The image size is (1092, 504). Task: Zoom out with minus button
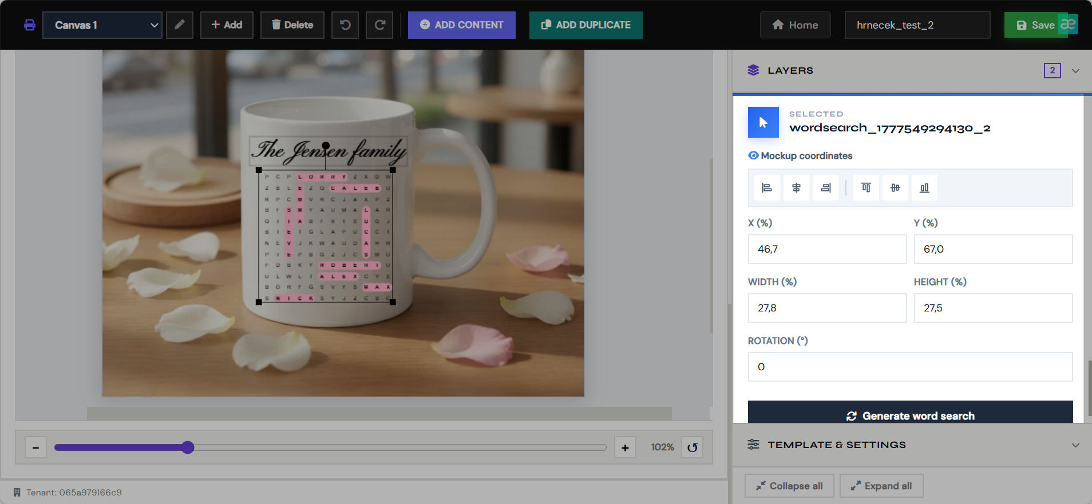point(35,447)
